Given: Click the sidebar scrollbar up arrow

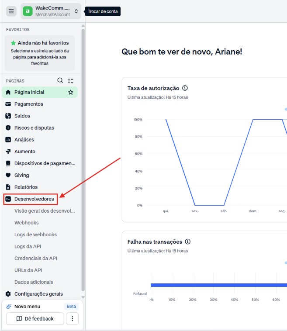Looking at the screenshot, I should [x=83, y=26].
